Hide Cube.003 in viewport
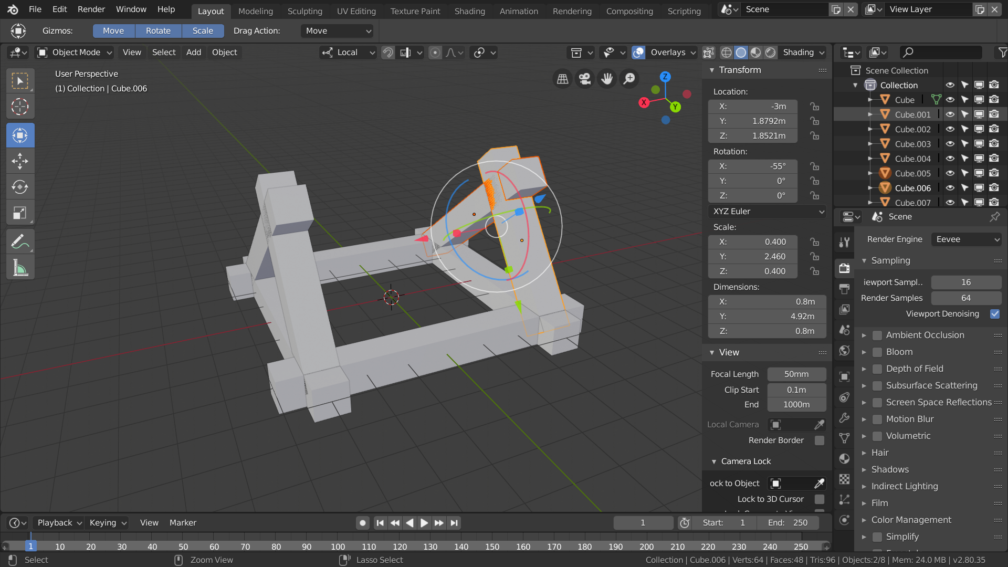Screen dimensions: 1008x567 pos(950,144)
